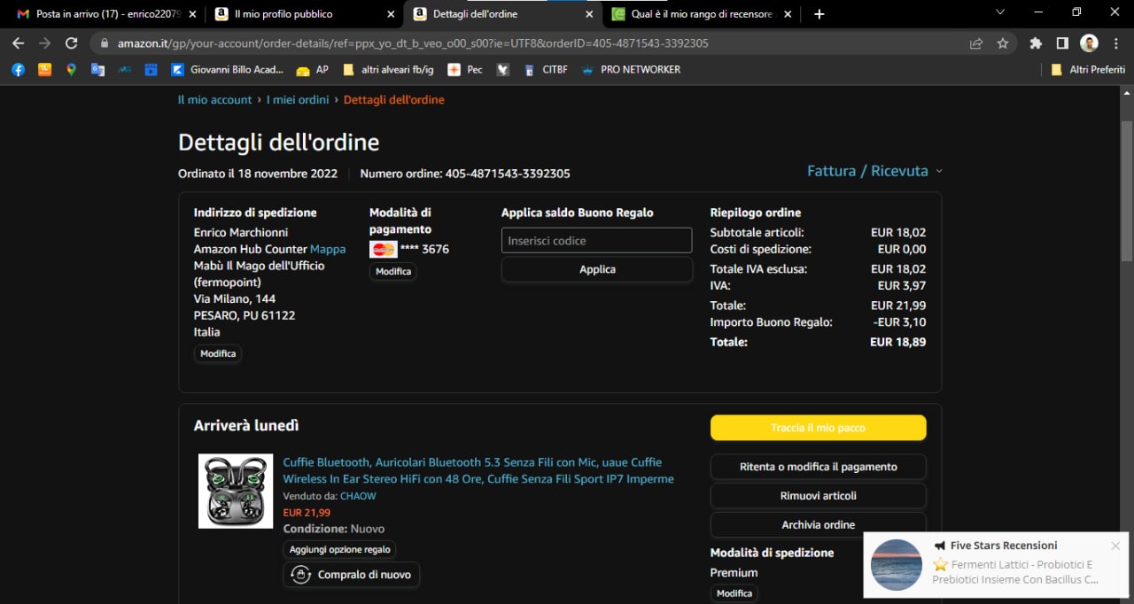Open the Google Maps bookmark icon
Viewport: 1134px width, 604px height.
71,69
